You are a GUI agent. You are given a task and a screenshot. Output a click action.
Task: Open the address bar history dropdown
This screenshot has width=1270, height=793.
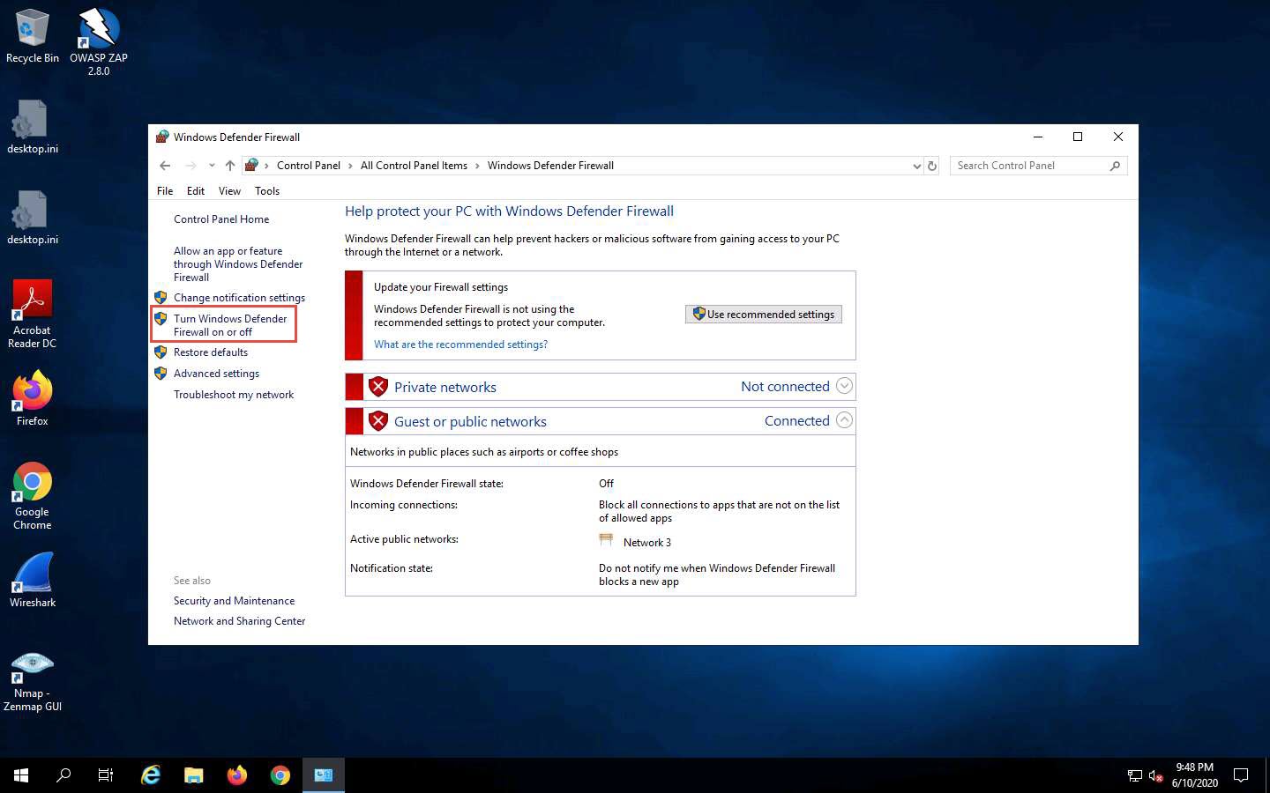pos(916,166)
